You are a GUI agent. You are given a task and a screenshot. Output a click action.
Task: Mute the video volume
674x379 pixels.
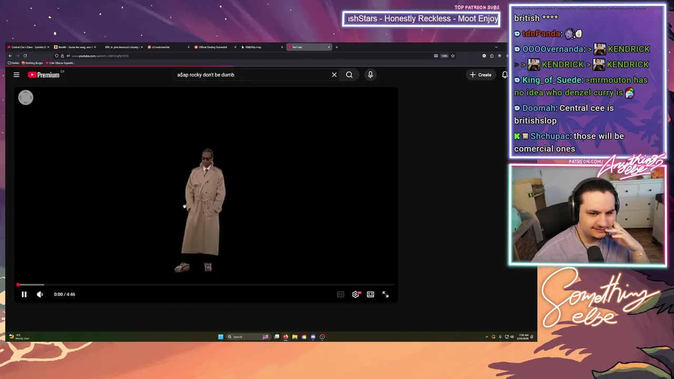tap(39, 294)
